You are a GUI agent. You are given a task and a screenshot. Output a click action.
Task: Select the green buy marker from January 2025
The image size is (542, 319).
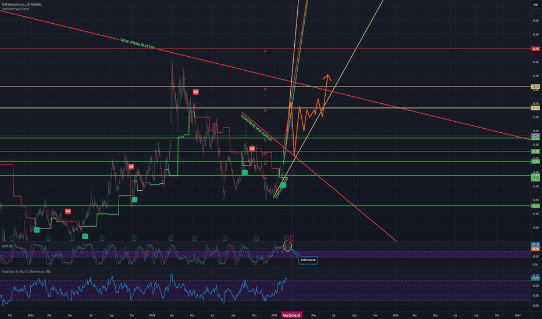point(283,185)
